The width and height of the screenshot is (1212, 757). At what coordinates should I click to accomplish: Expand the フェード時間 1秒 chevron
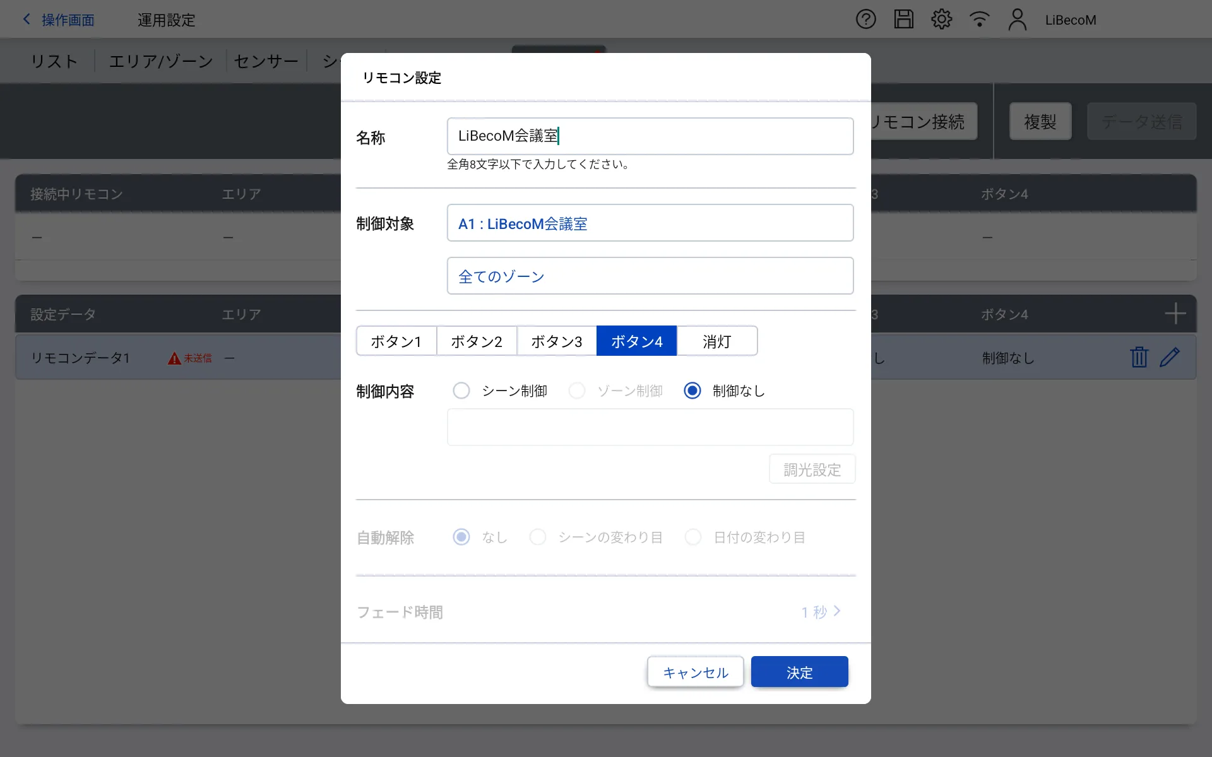click(x=836, y=611)
